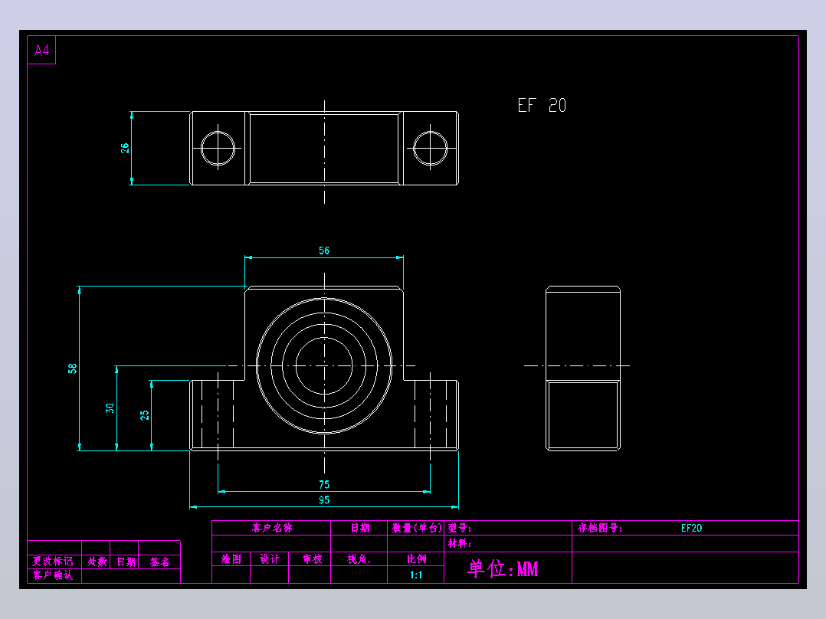
Task: Select the 单位:MM unit text
Action: (503, 569)
